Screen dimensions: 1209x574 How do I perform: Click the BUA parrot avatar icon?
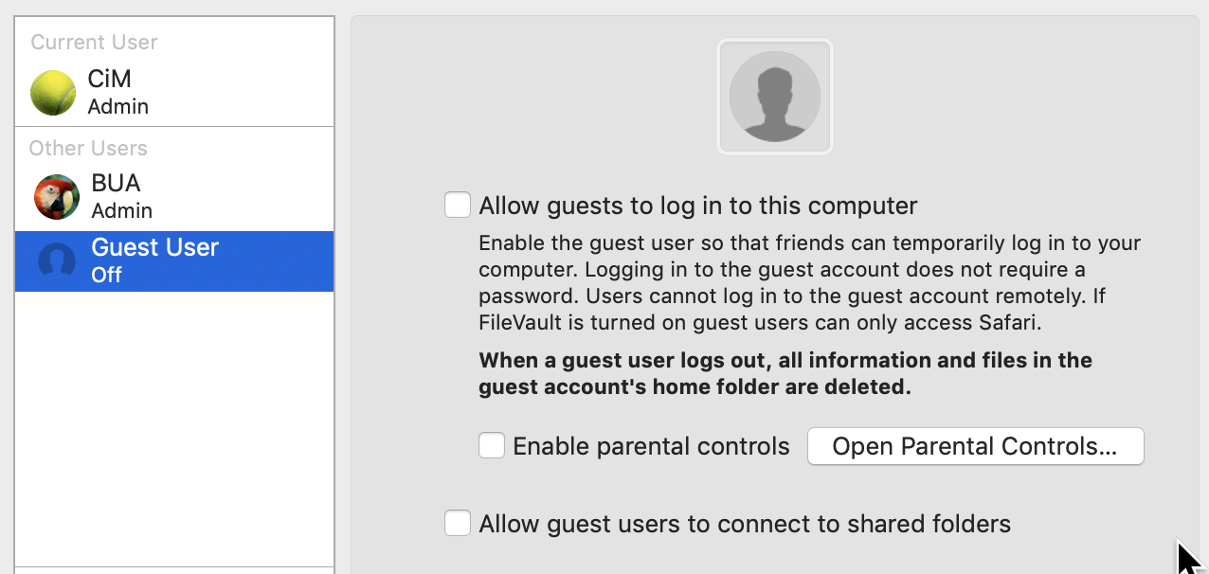point(56,196)
